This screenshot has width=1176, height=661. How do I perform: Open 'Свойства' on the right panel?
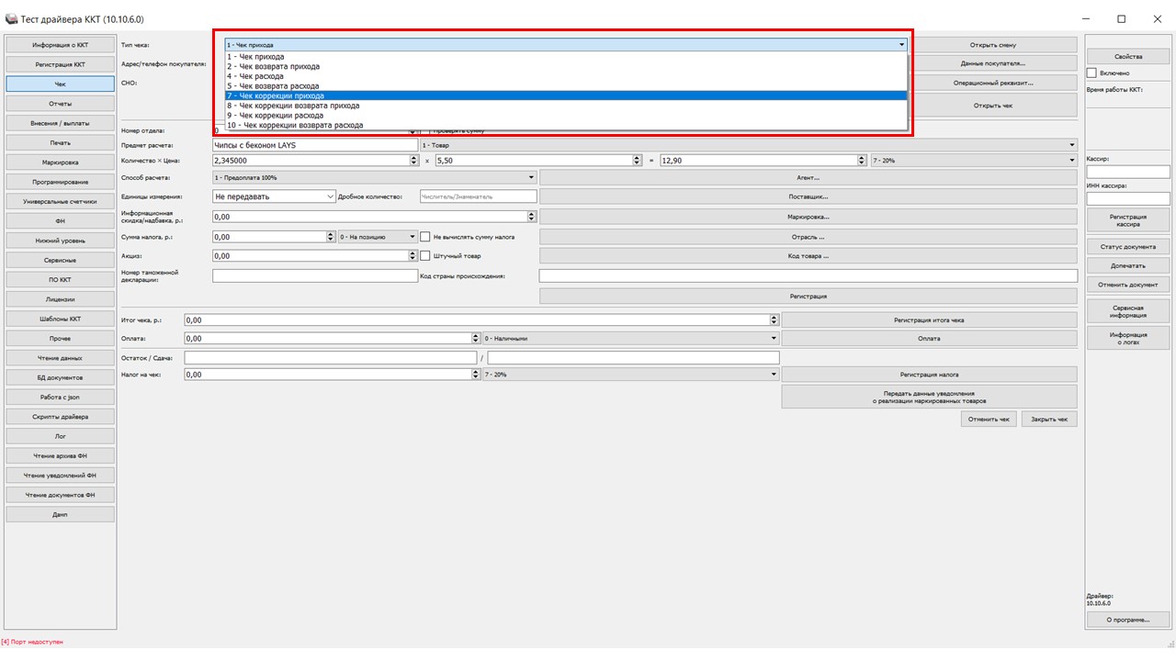pos(1127,57)
